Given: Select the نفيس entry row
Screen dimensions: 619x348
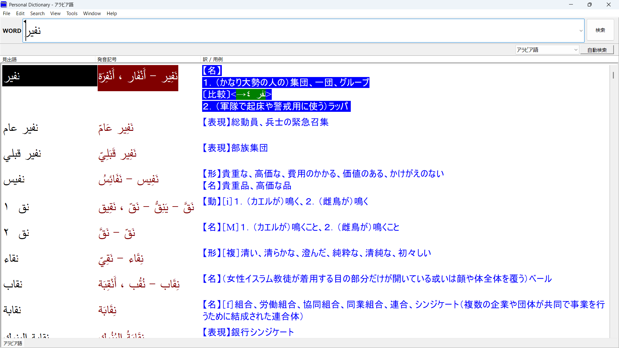Looking at the screenshot, I should (x=14, y=180).
